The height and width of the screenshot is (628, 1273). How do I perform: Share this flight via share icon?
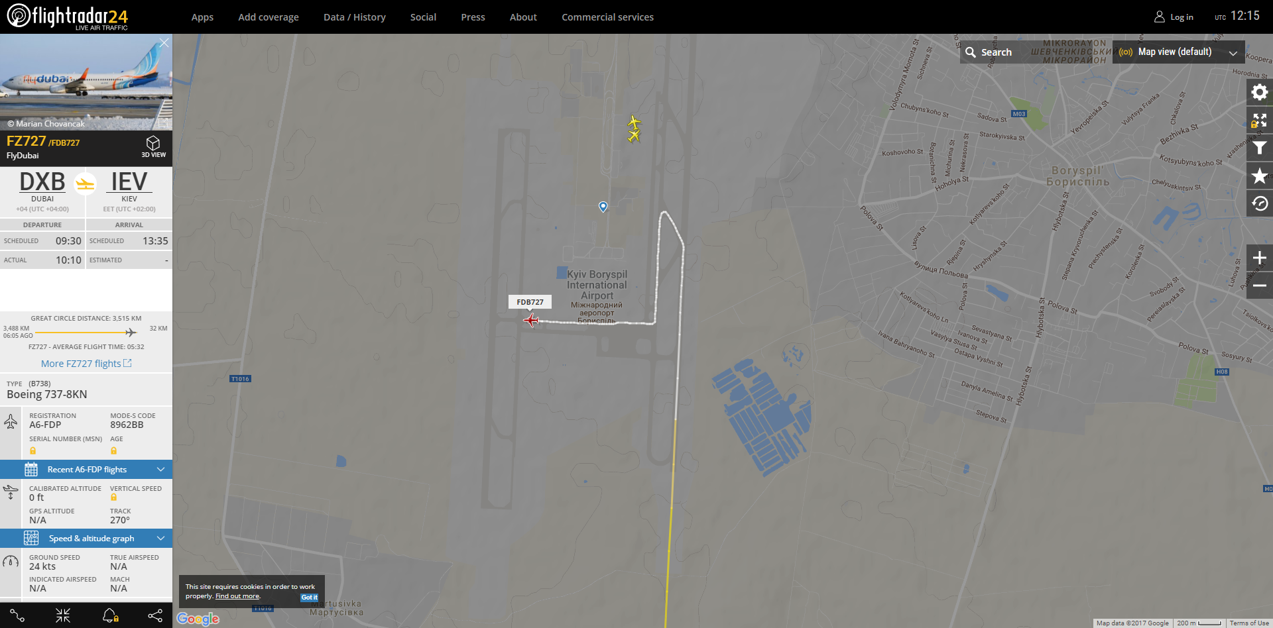[x=155, y=616]
